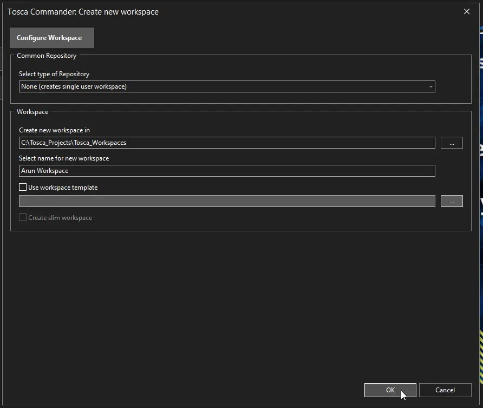Click the disabled workspace template path field
The height and width of the screenshot is (408, 483).
tap(227, 201)
